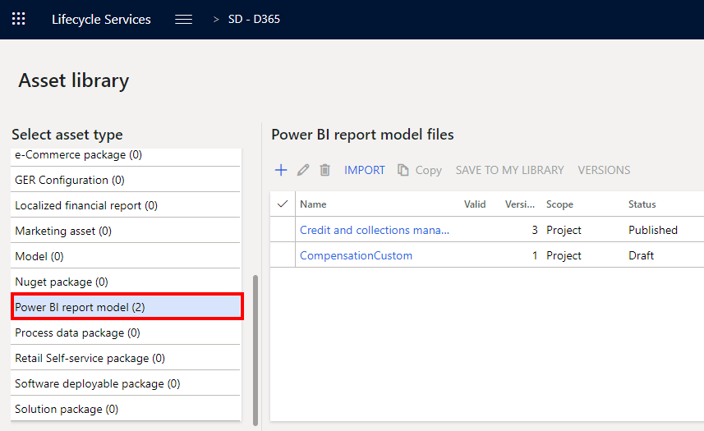Click the Status column header
The width and height of the screenshot is (704, 431).
642,204
